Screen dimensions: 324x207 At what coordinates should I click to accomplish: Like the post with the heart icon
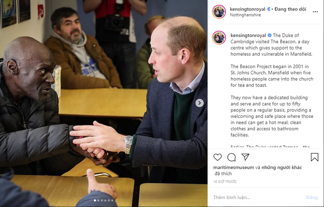coord(217,157)
